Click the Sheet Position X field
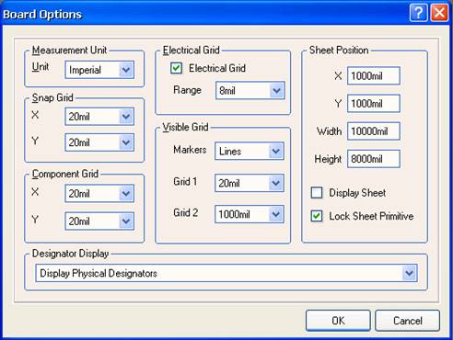Image resolution: width=453 pixels, height=340 pixels. (x=374, y=75)
